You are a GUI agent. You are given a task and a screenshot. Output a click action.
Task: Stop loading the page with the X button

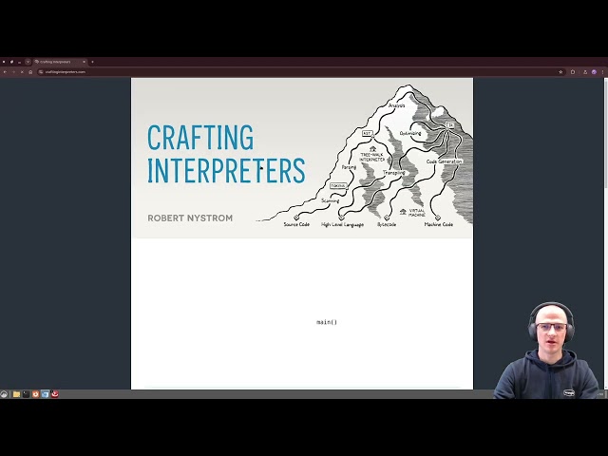22,72
